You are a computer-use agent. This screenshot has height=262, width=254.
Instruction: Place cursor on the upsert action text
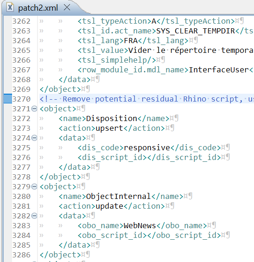pos(109,128)
